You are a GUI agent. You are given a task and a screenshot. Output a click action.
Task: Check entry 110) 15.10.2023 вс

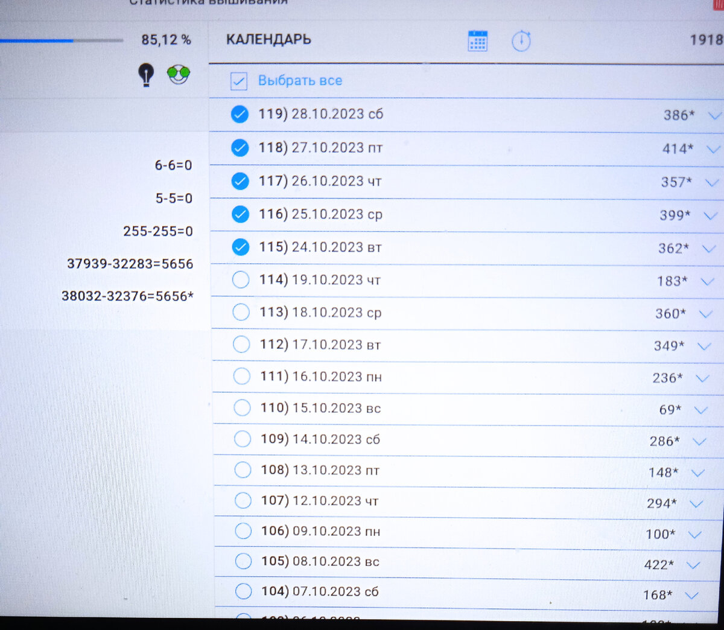242,408
